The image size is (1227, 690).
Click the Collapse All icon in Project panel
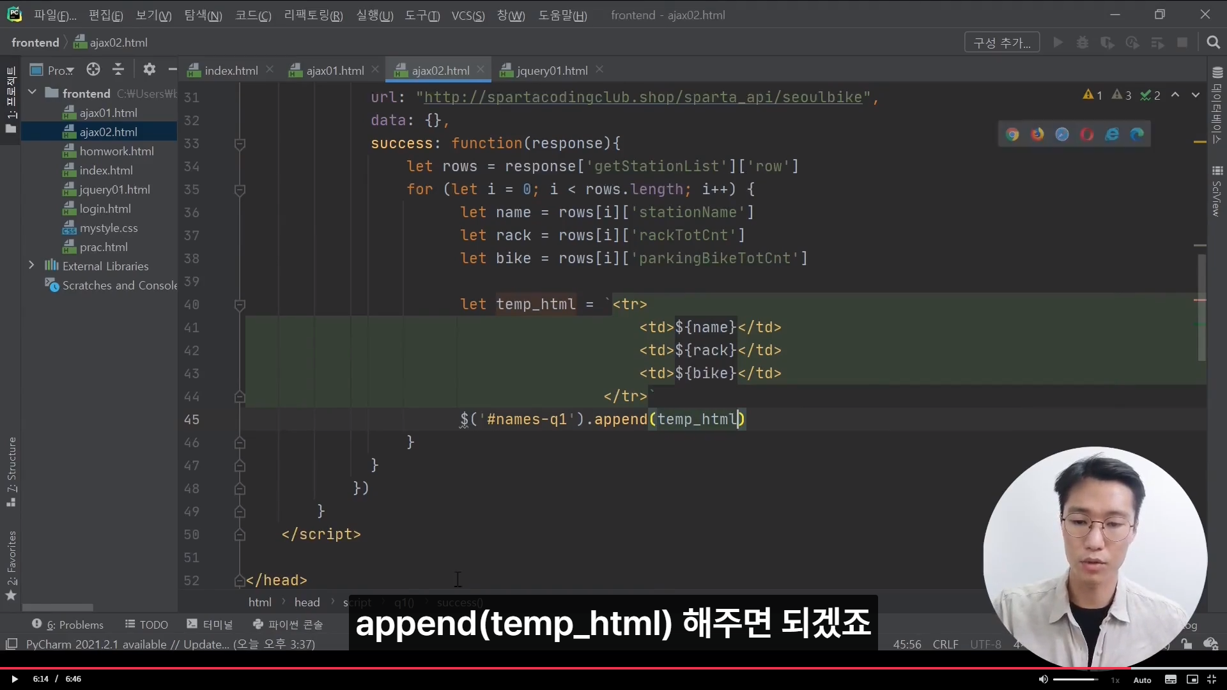tap(118, 70)
